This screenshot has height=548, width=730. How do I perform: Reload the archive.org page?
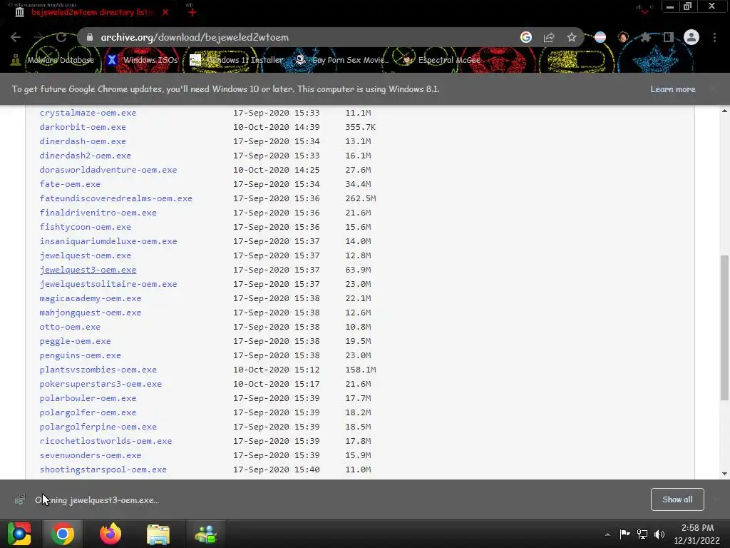pyautogui.click(x=61, y=37)
